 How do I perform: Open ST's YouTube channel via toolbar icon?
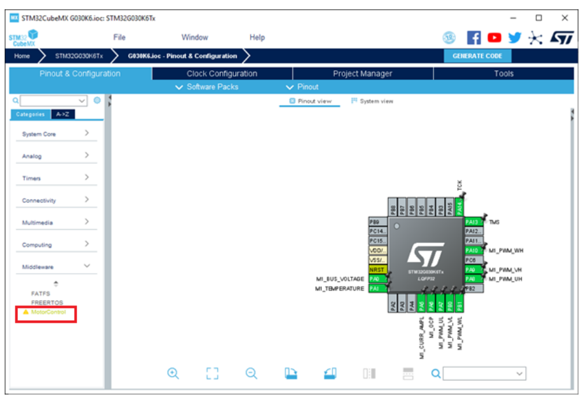click(494, 37)
